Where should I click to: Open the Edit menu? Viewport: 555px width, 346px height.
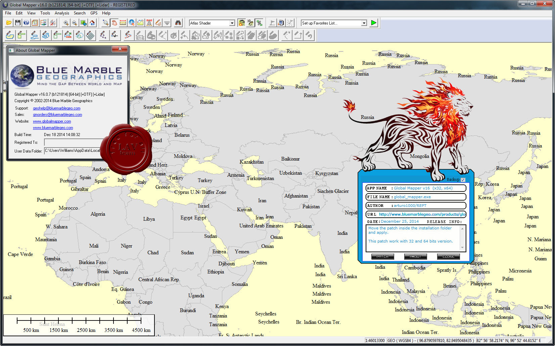point(19,13)
